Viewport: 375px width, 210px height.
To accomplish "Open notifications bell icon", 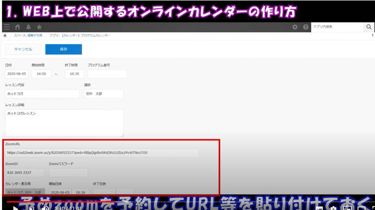I will [29, 27].
